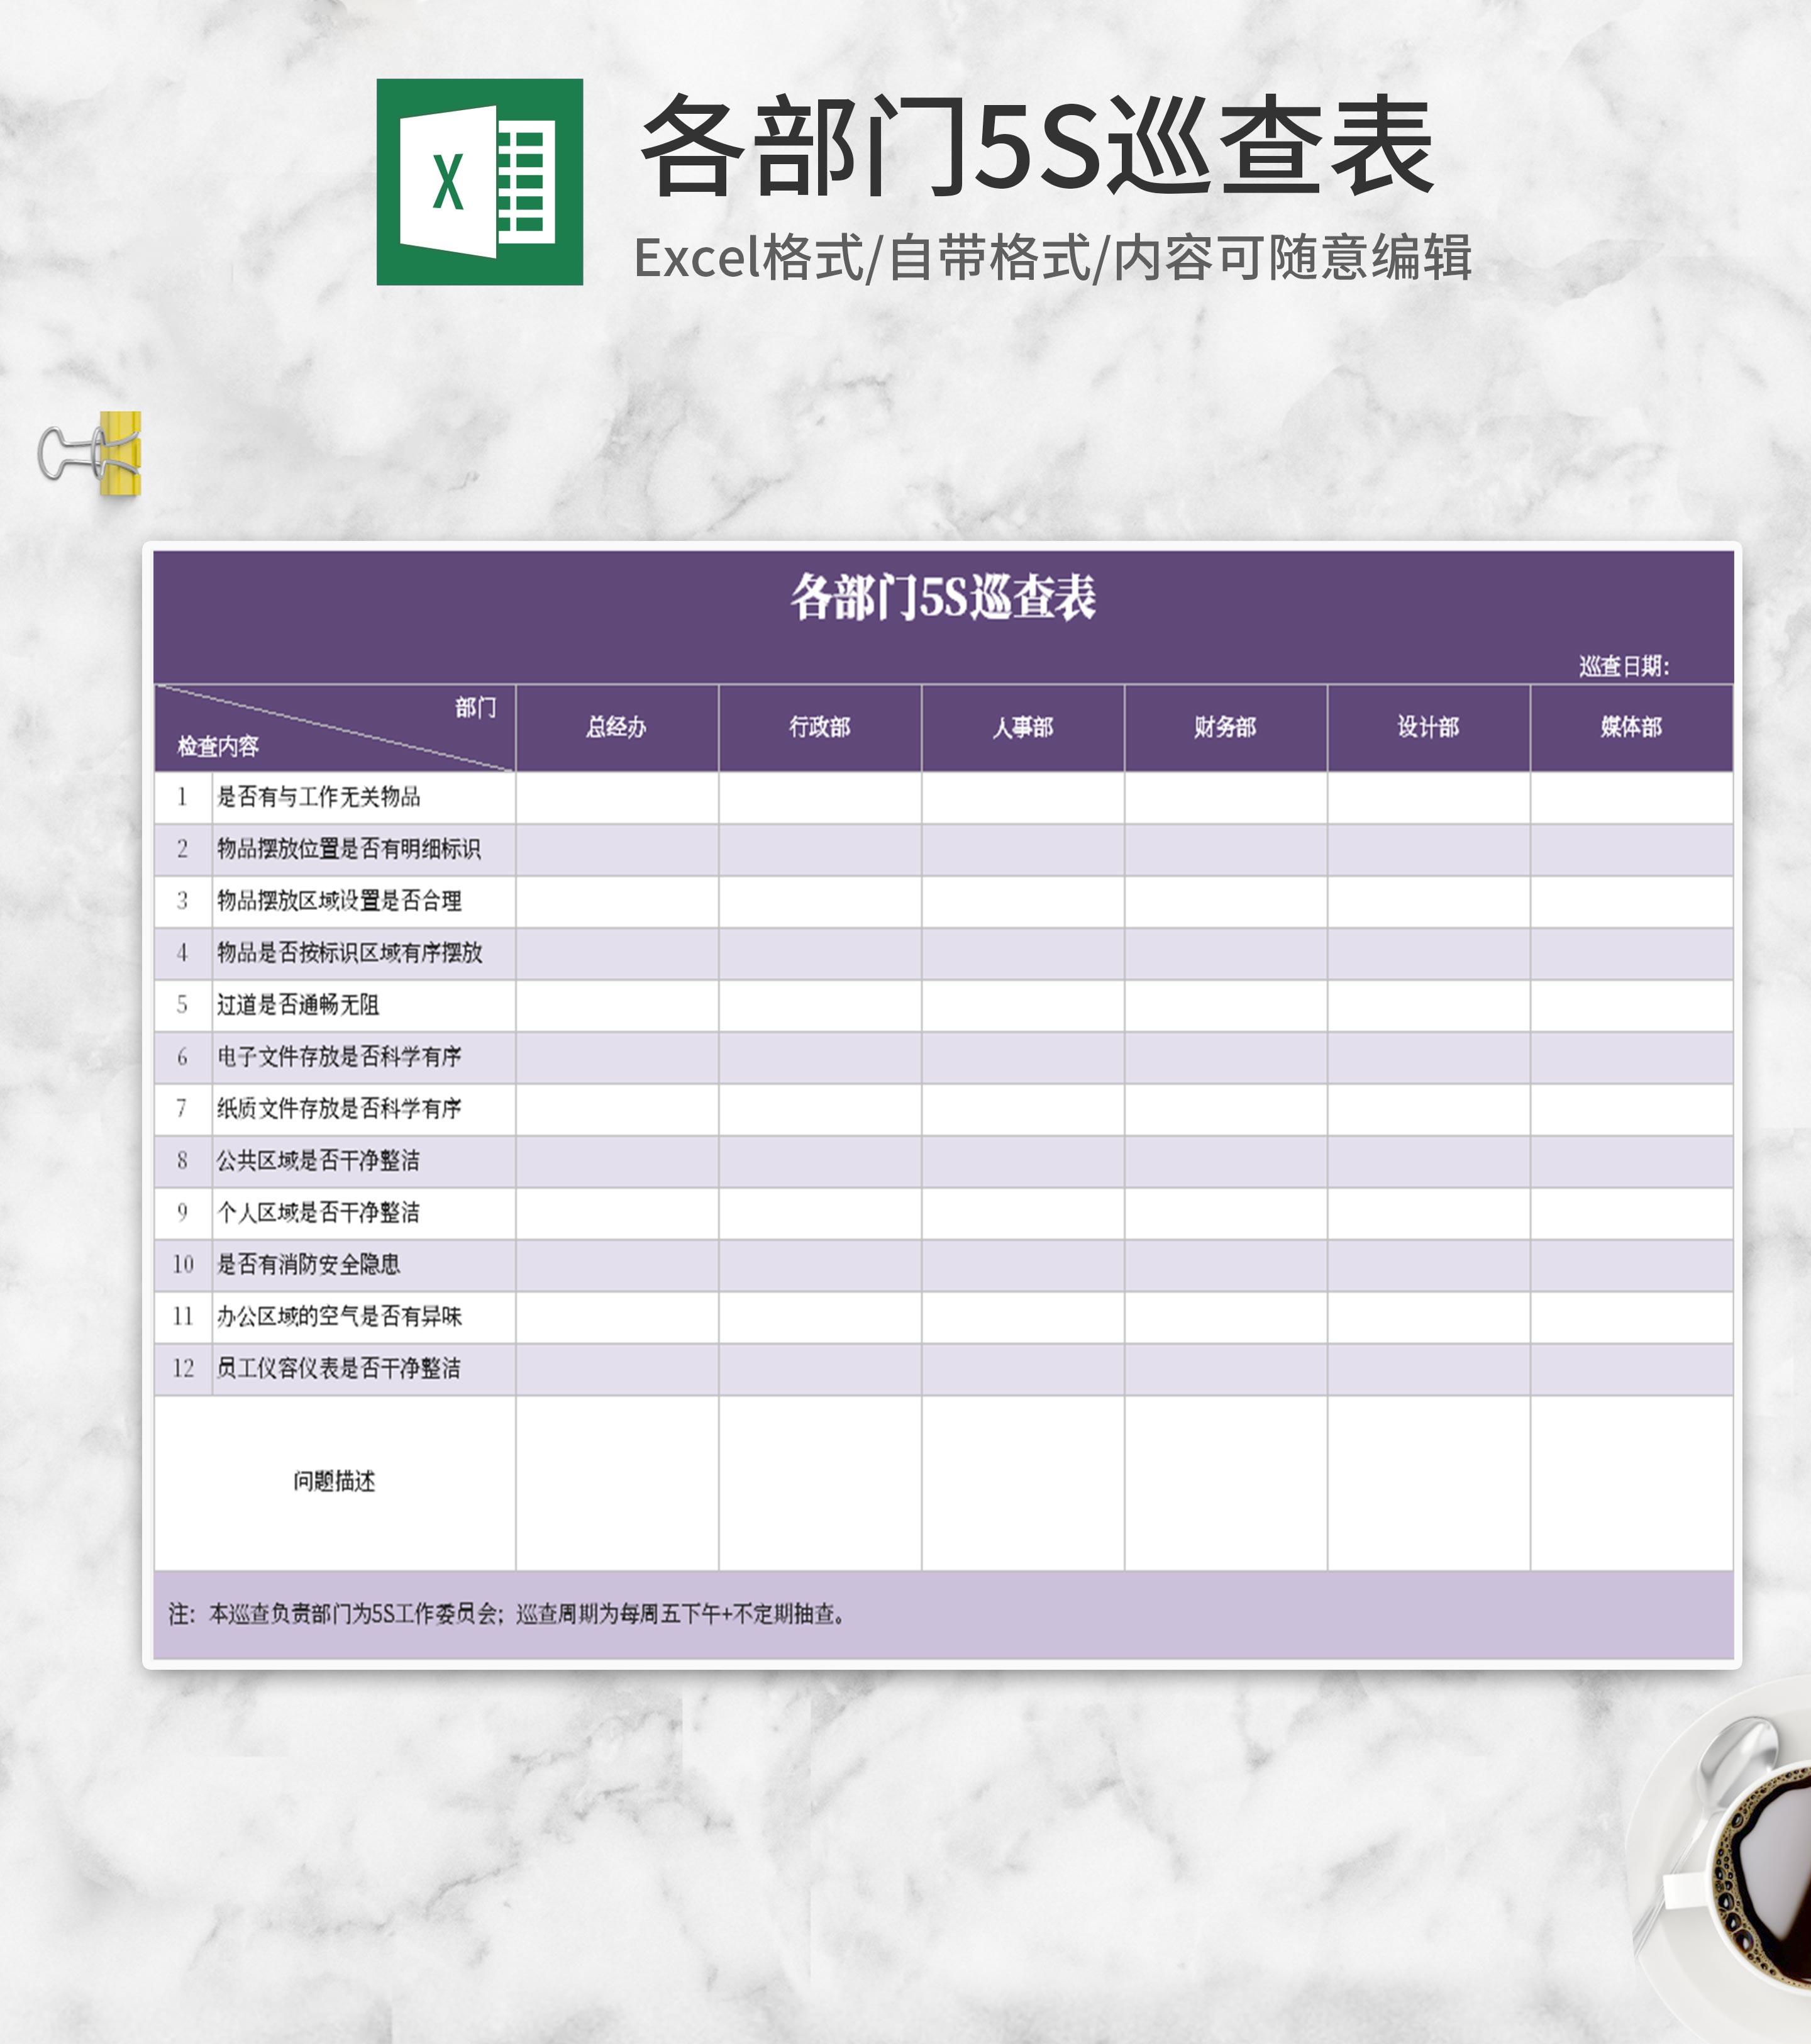Screen dimensions: 1811x2044
Task: Click row 10 是否有消防安全隐患
Action: [x=308, y=1265]
